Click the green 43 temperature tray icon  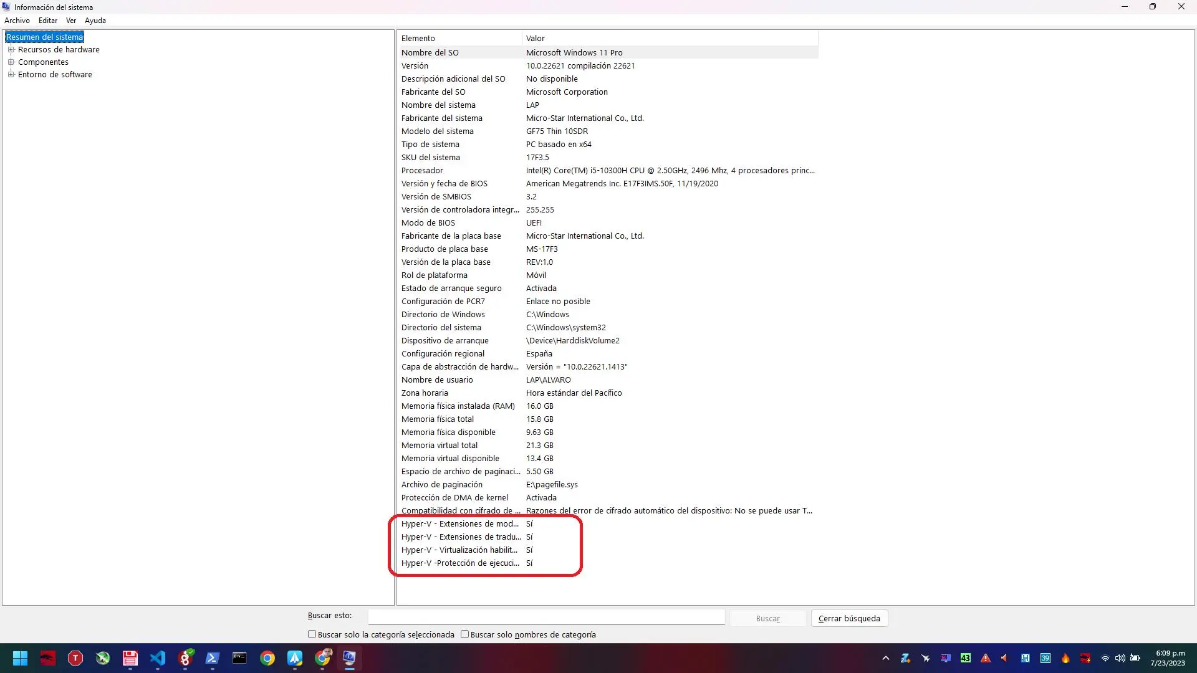pyautogui.click(x=966, y=658)
